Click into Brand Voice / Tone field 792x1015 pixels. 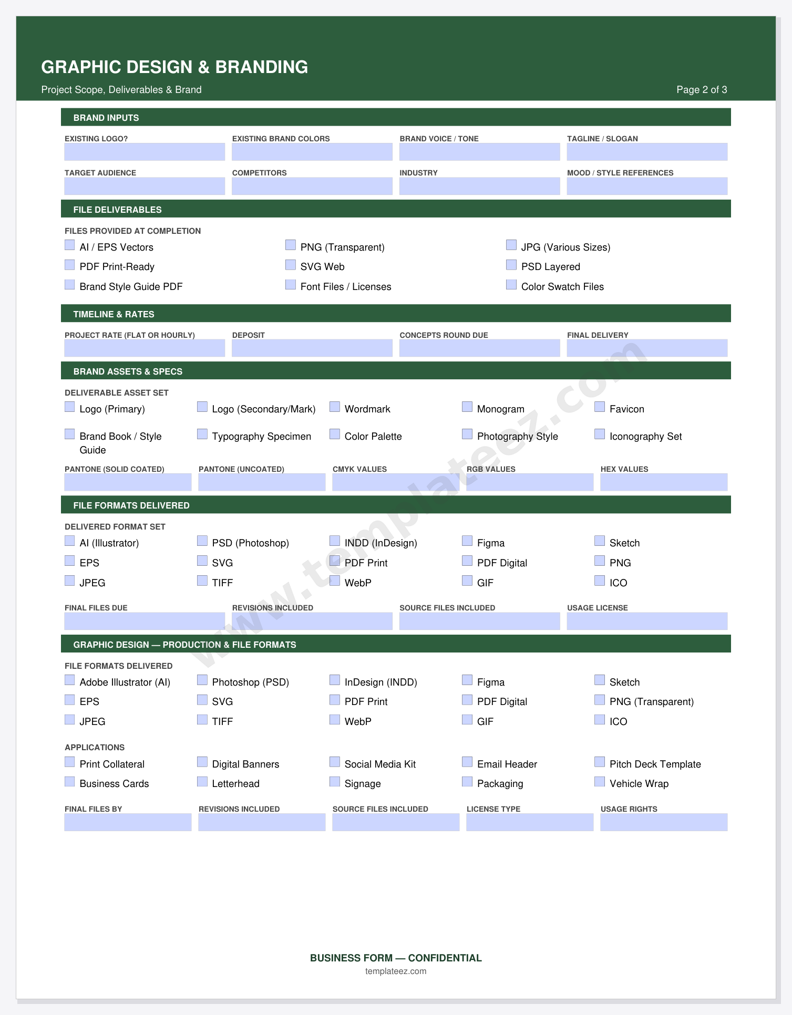pos(480,152)
